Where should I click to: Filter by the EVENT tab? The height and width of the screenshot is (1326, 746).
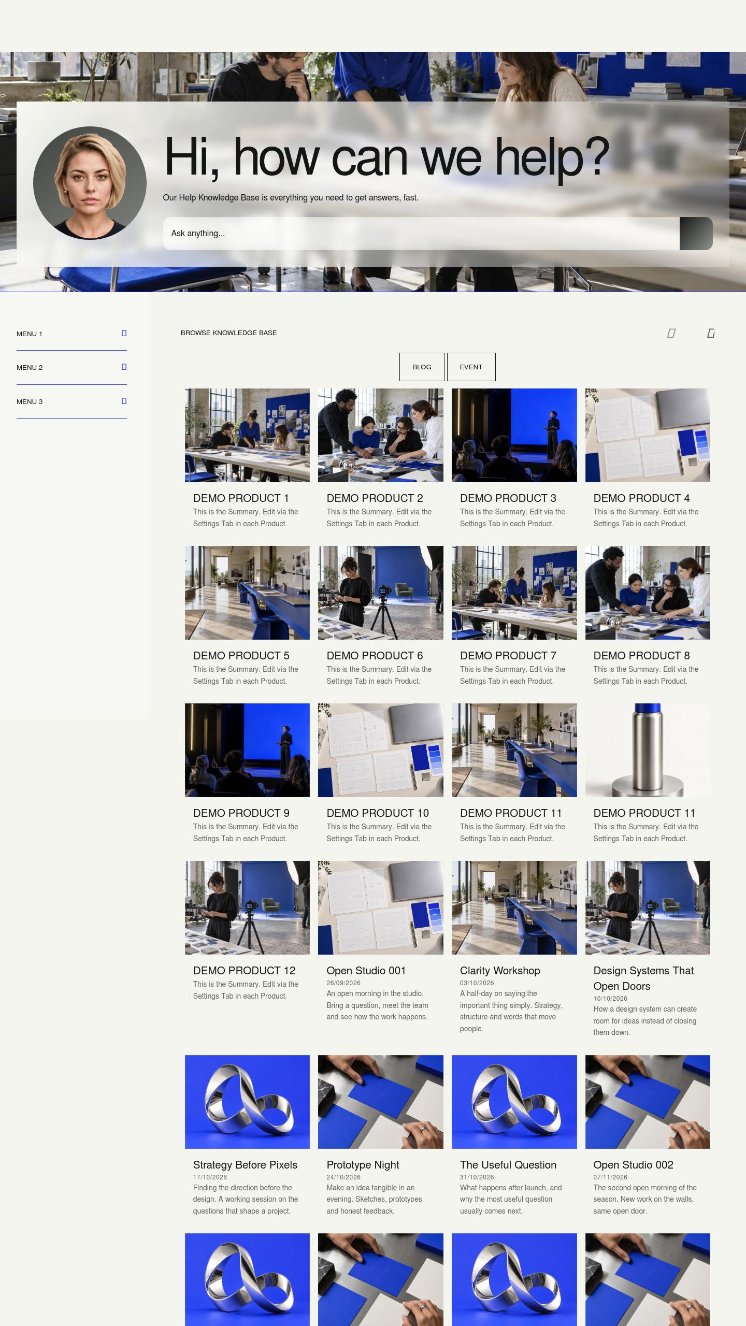(471, 367)
